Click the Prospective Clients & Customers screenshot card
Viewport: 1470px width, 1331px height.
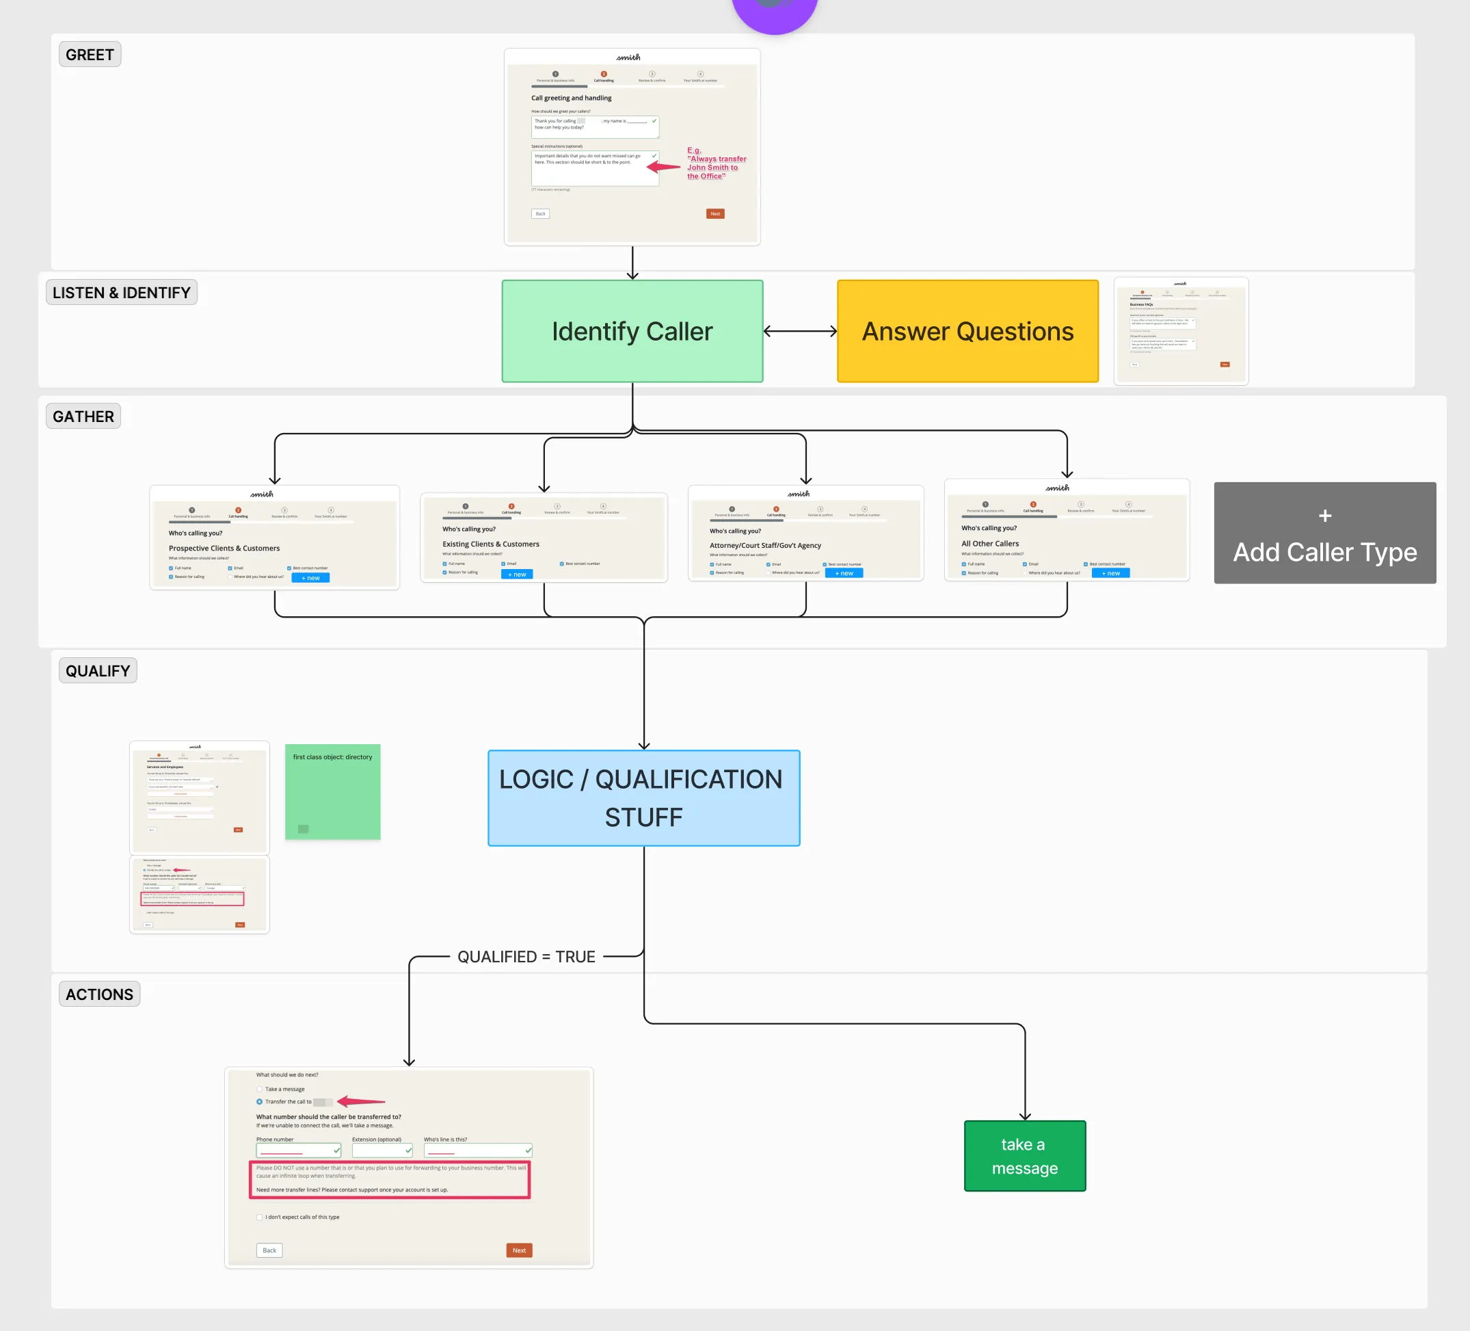(x=274, y=538)
